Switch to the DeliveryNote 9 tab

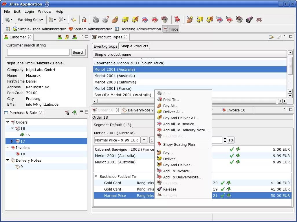tap(138, 110)
